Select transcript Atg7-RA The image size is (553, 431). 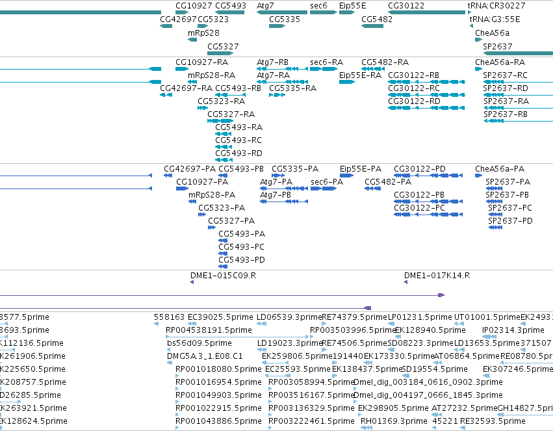coord(274,75)
